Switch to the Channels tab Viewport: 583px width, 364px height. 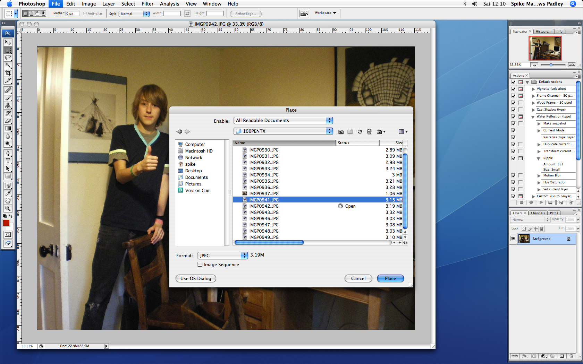coord(538,213)
